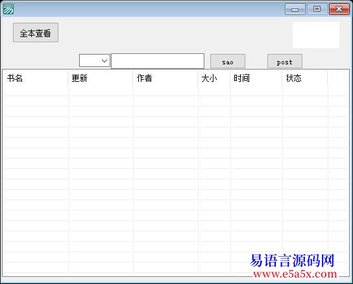
Task: Click the 全本查看 button
Action: click(x=36, y=32)
